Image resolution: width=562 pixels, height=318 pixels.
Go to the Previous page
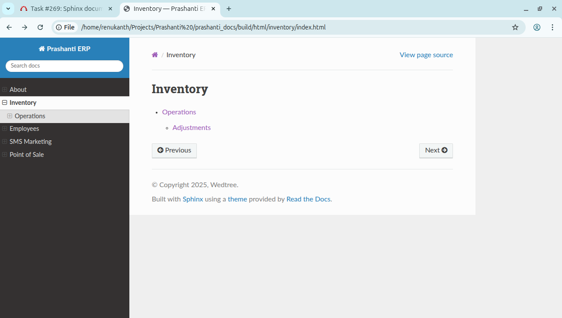[174, 150]
